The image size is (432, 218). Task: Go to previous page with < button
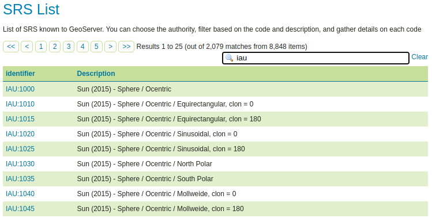click(27, 47)
